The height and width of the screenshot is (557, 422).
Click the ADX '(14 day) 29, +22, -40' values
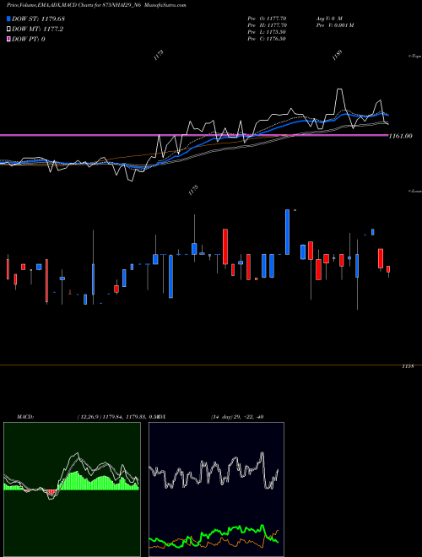[237, 417]
